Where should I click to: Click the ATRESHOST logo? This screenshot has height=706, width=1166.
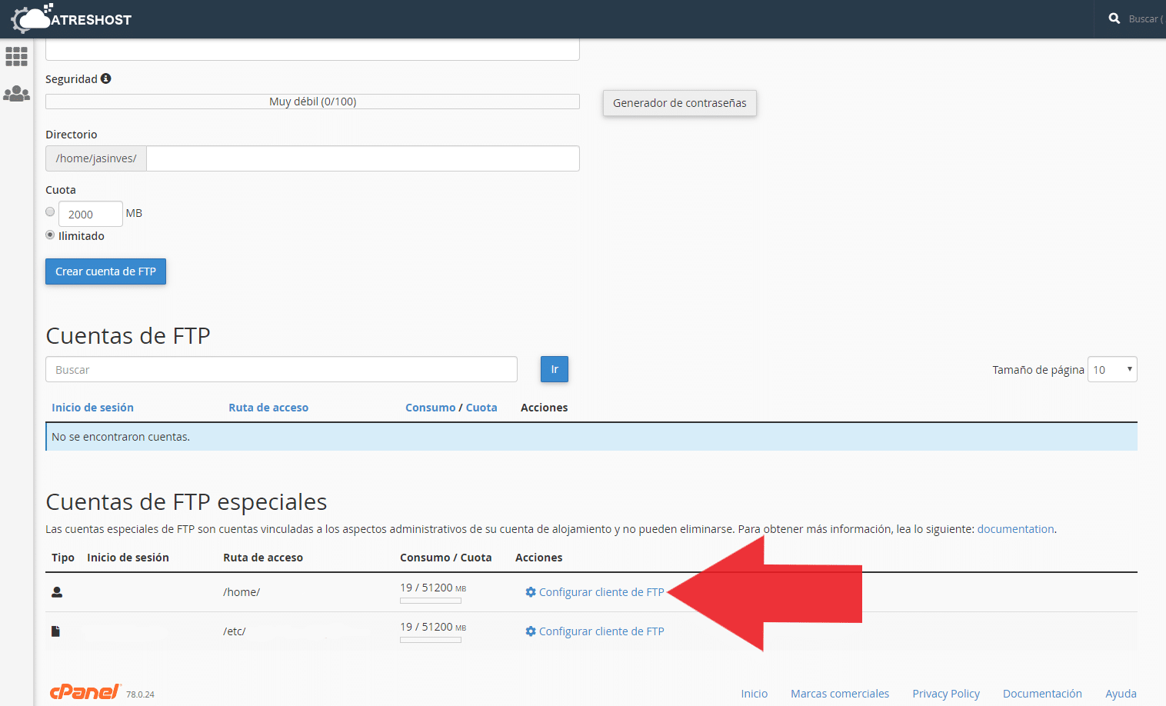point(71,18)
